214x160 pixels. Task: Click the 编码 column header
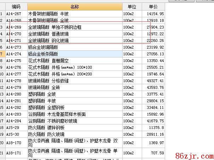[x=16, y=7]
